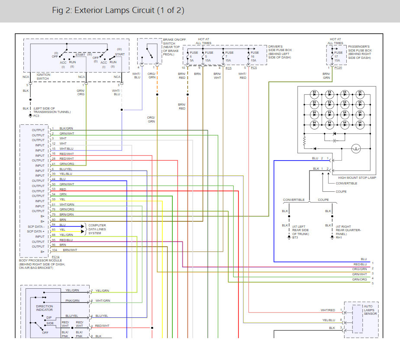Click 'HOT AT ALL TIMES' above passenger fuse box

coord(335,41)
